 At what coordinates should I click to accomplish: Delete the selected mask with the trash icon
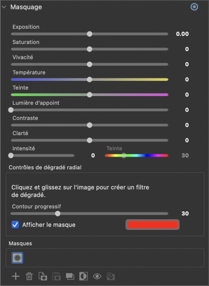(29, 276)
